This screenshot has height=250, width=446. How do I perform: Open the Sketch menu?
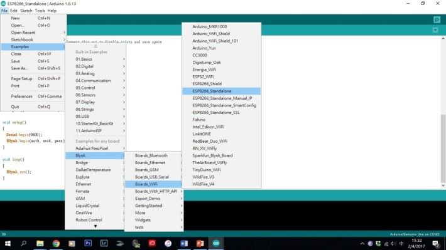pos(26,11)
